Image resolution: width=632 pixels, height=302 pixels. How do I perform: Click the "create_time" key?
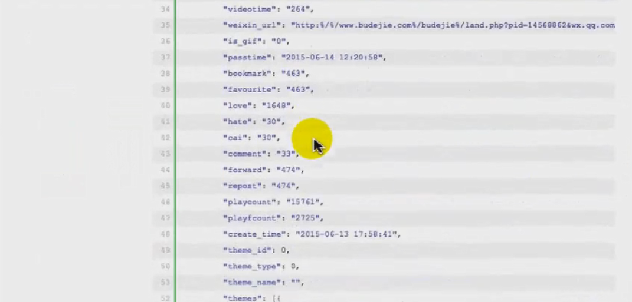[254, 234]
